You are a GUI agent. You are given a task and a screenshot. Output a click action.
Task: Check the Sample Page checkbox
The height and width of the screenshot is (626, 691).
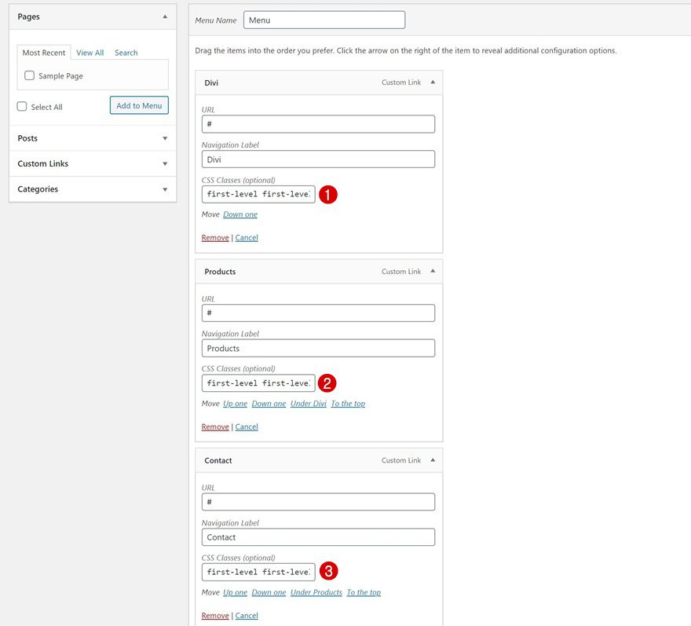coord(29,75)
